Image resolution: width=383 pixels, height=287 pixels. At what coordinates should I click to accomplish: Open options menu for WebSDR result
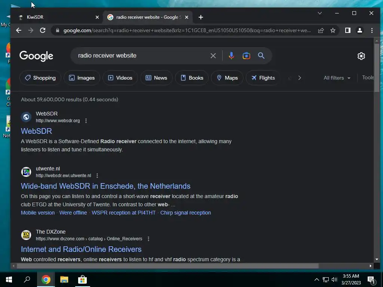click(x=86, y=121)
